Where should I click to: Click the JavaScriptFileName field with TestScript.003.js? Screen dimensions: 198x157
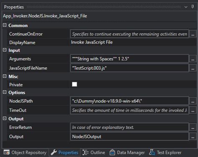[129, 68]
